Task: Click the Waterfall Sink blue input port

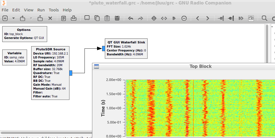Action: click(x=103, y=48)
